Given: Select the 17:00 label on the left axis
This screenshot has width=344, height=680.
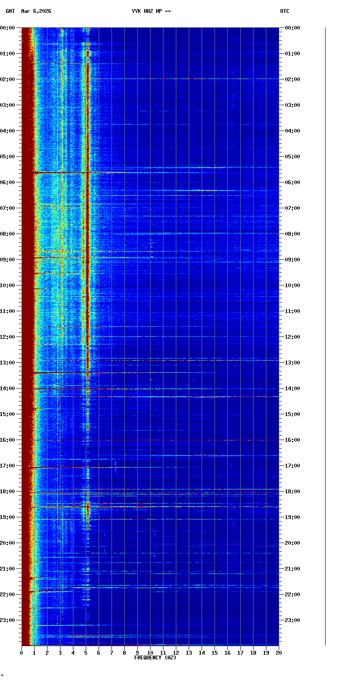Looking at the screenshot, I should click(x=8, y=466).
